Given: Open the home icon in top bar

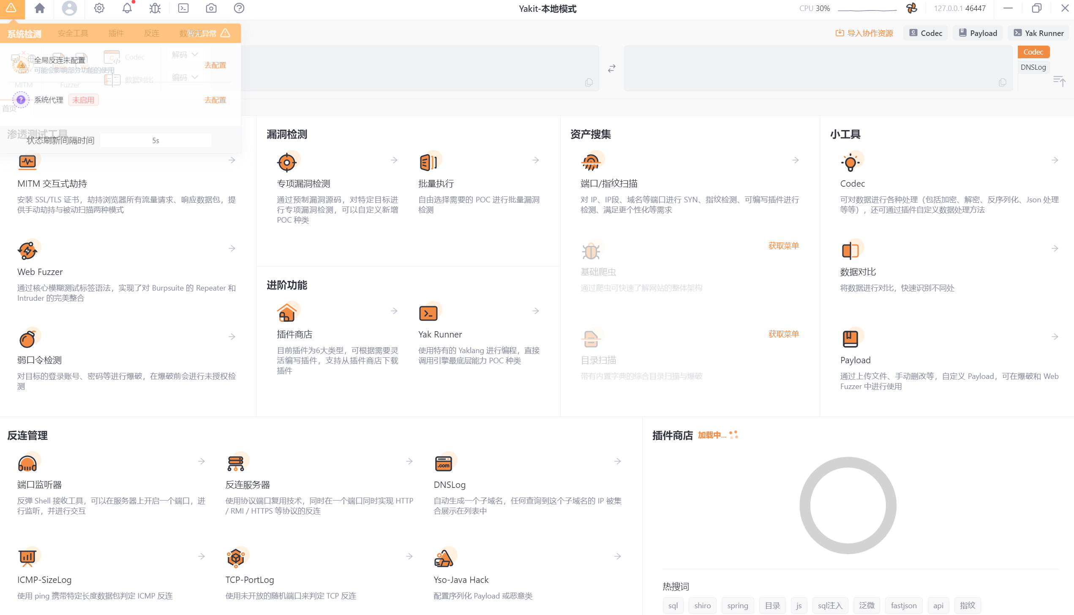Looking at the screenshot, I should tap(40, 8).
